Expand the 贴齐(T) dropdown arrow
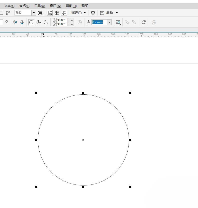 pos(85,13)
